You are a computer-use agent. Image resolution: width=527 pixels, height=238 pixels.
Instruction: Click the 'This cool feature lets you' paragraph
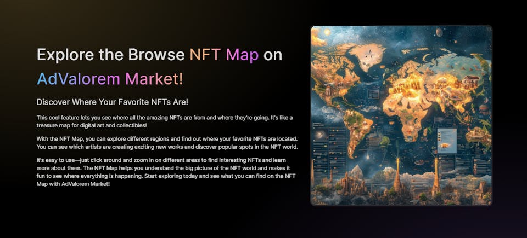pyautogui.click(x=165, y=121)
